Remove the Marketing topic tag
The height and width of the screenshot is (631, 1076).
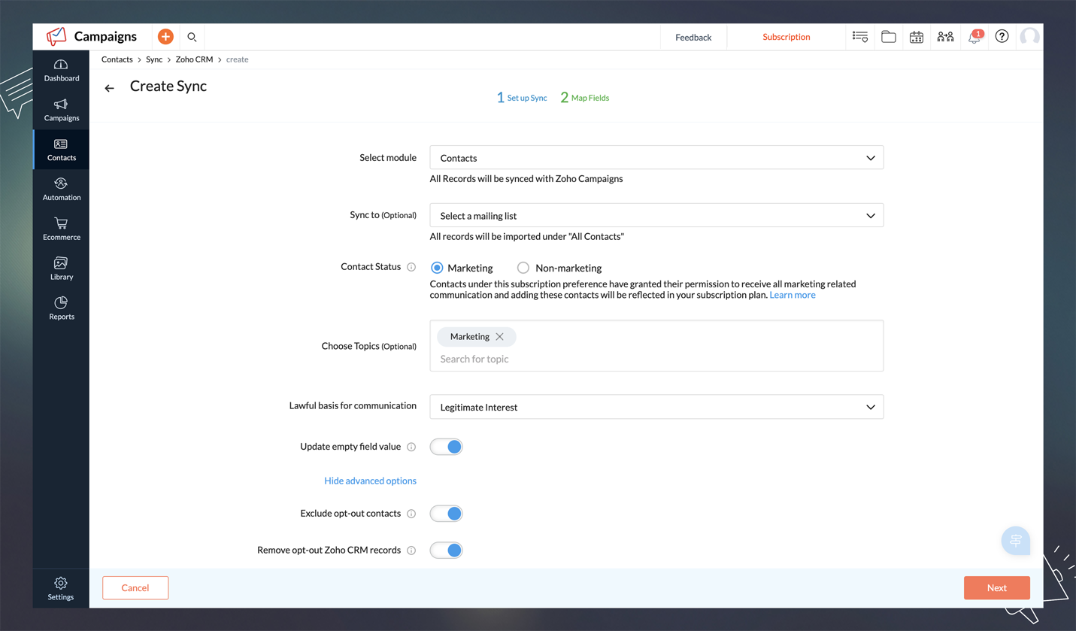[500, 337]
